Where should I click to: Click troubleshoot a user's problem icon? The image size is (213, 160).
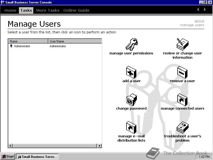(182, 127)
